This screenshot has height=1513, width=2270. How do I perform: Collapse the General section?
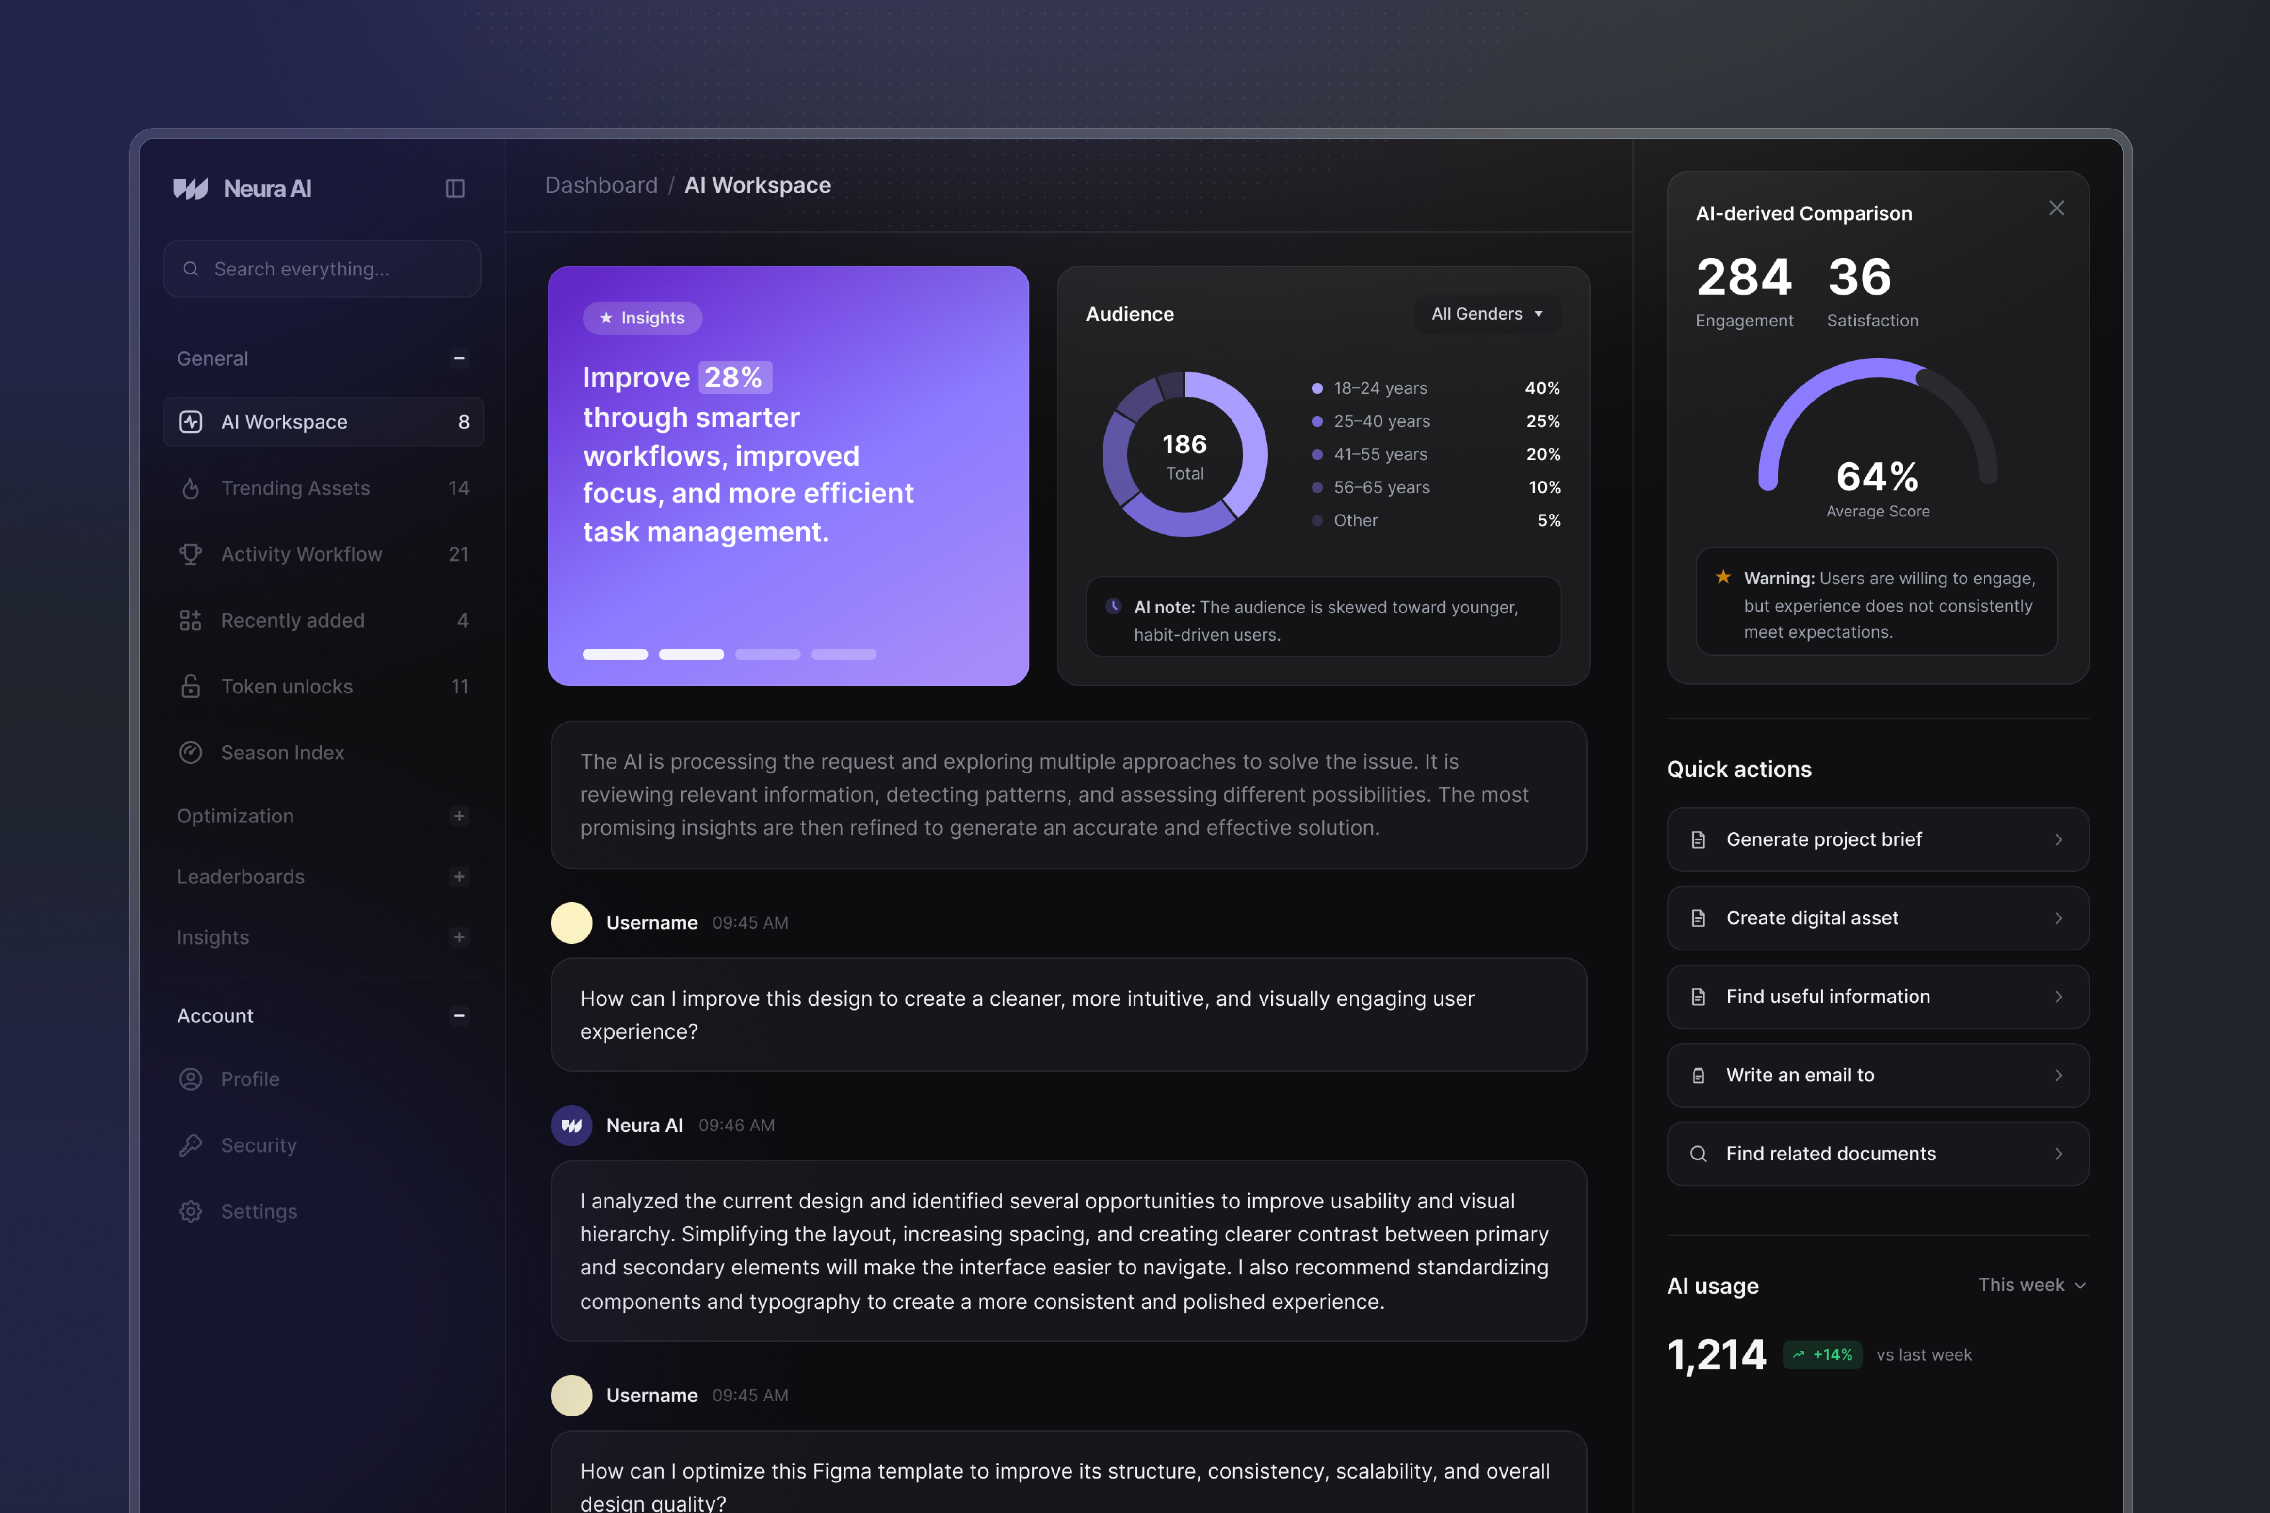tap(459, 358)
